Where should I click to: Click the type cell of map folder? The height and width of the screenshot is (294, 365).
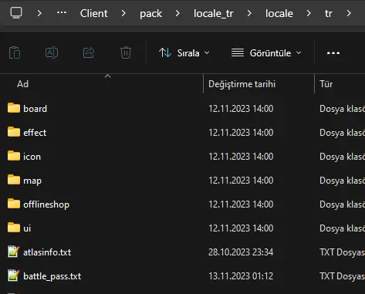(x=342, y=181)
